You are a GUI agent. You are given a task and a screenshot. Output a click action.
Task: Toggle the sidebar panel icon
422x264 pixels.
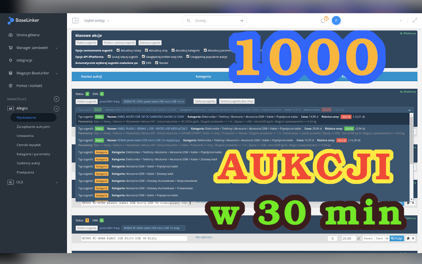tap(75, 20)
